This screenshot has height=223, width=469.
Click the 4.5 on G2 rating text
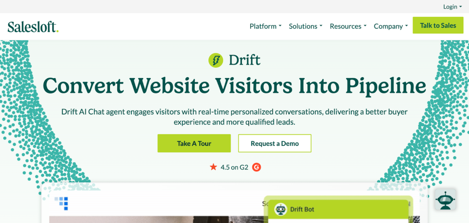tap(234, 167)
